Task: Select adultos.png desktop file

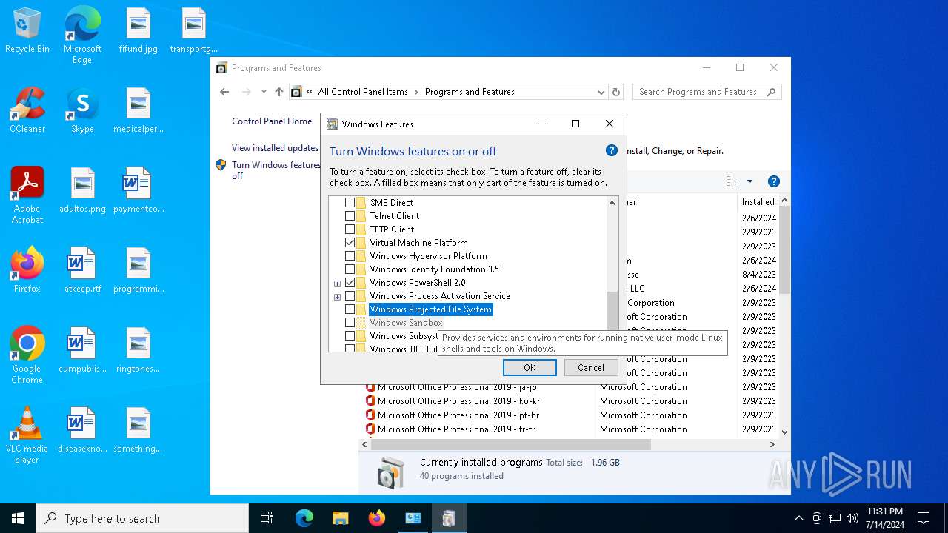Action: point(82,191)
